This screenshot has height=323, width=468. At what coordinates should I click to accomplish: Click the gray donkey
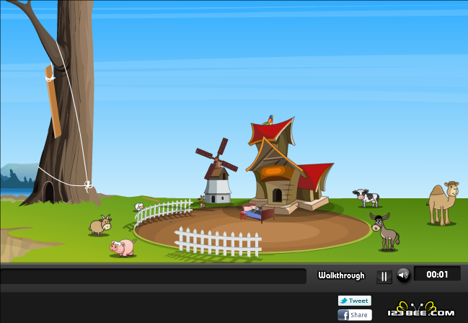(x=385, y=231)
